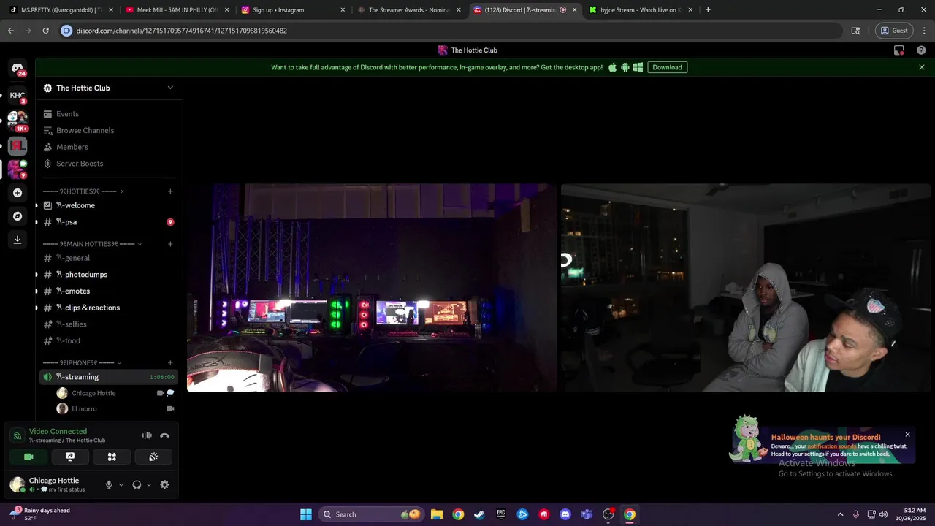Viewport: 935px width, 526px height.
Task: Open the selfies channel
Action: (108, 324)
